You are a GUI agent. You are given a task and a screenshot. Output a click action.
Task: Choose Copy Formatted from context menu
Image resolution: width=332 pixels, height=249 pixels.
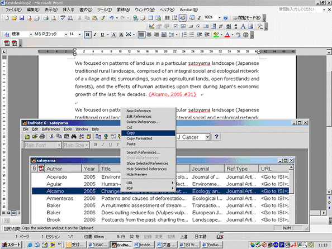(148, 138)
